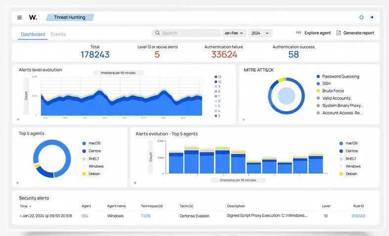
Task: Toggle Password Guessing in MITRE legend
Action: [318, 77]
